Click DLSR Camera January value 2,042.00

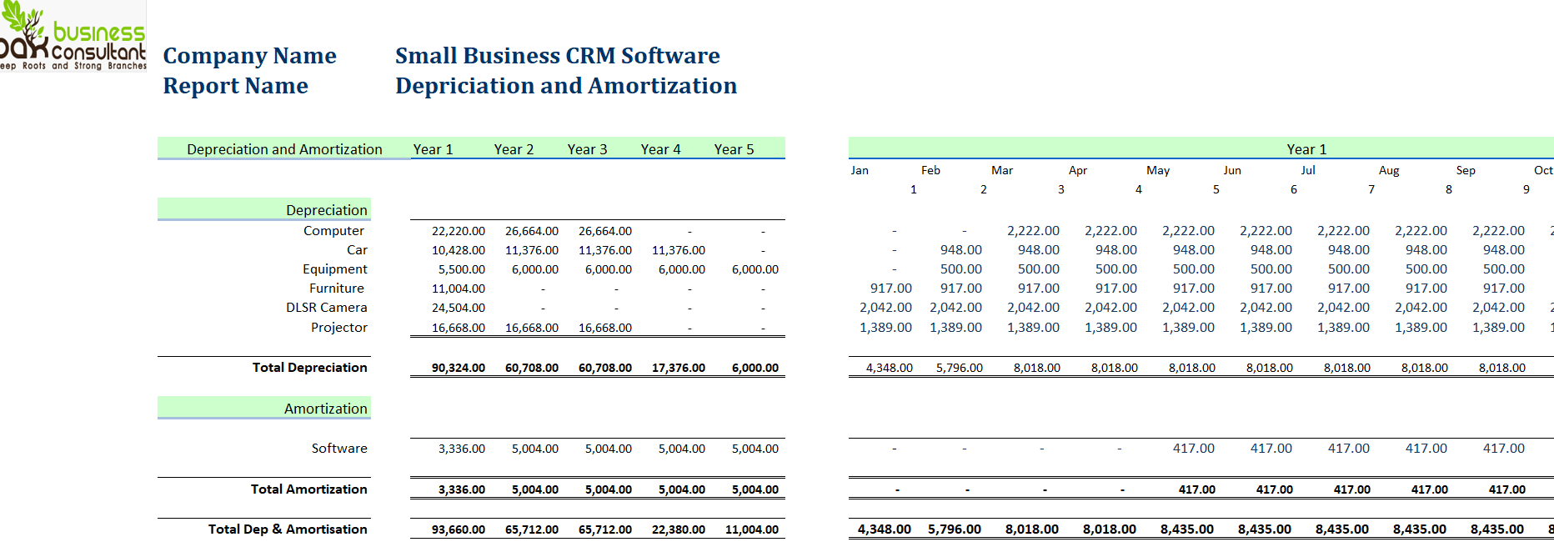[885, 308]
